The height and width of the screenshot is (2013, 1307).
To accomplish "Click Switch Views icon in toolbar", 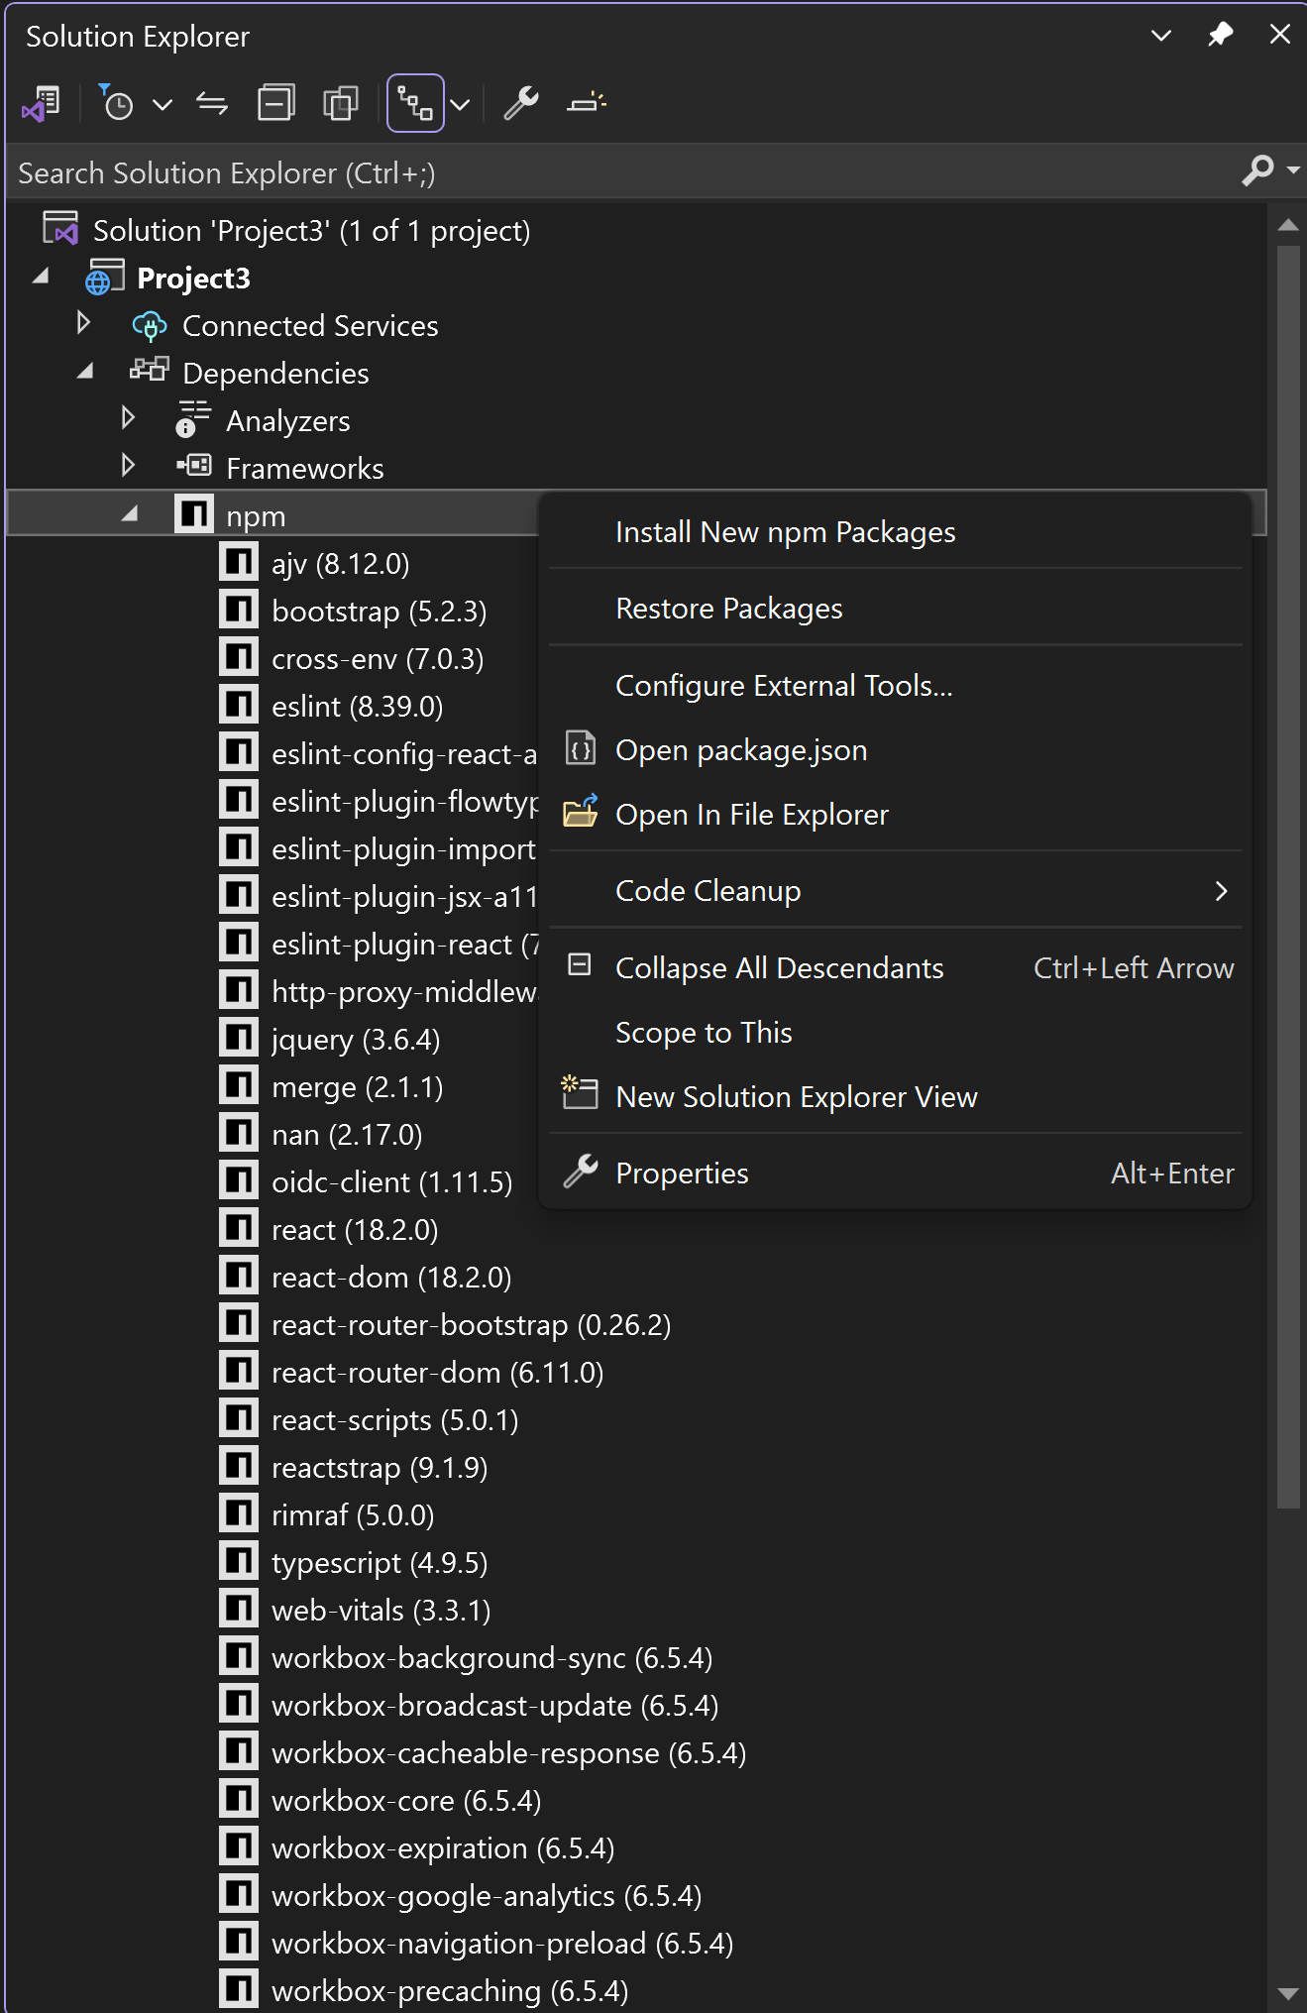I will pos(42,103).
